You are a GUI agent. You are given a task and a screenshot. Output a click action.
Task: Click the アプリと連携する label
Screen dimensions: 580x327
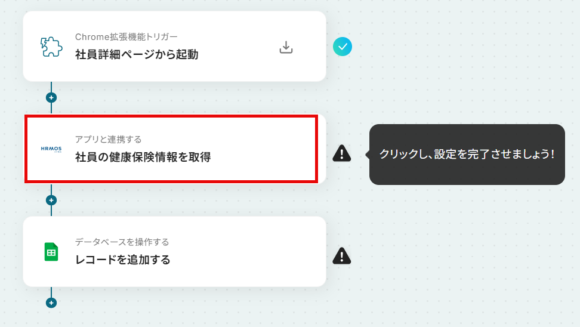pyautogui.click(x=108, y=140)
